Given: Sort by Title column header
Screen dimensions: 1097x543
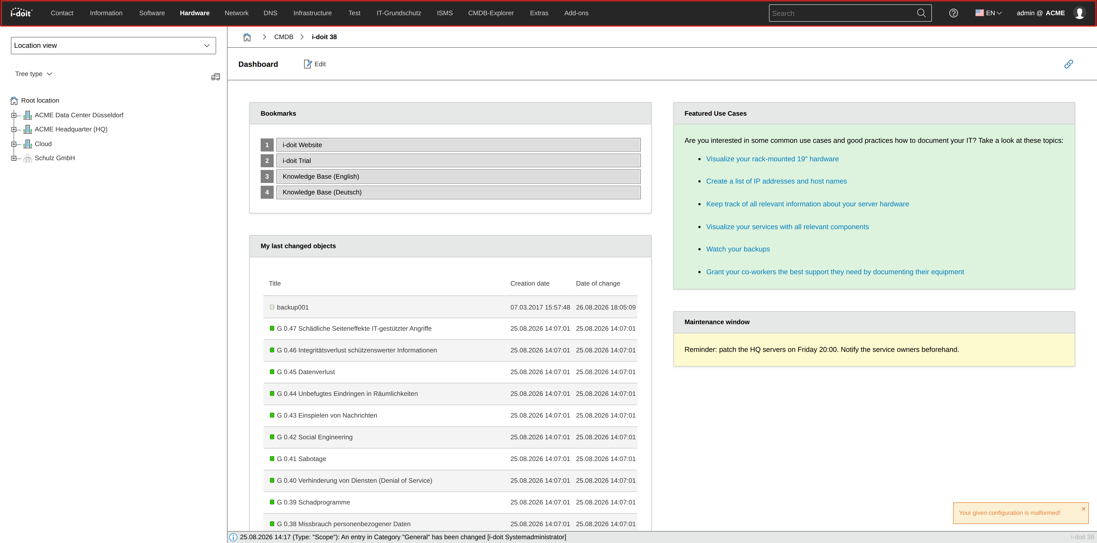Looking at the screenshot, I should tap(275, 284).
